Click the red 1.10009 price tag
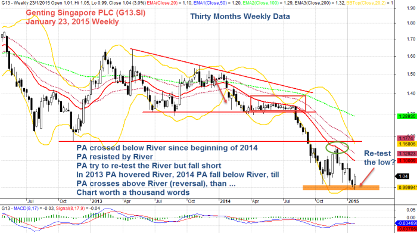 [x=407, y=161]
